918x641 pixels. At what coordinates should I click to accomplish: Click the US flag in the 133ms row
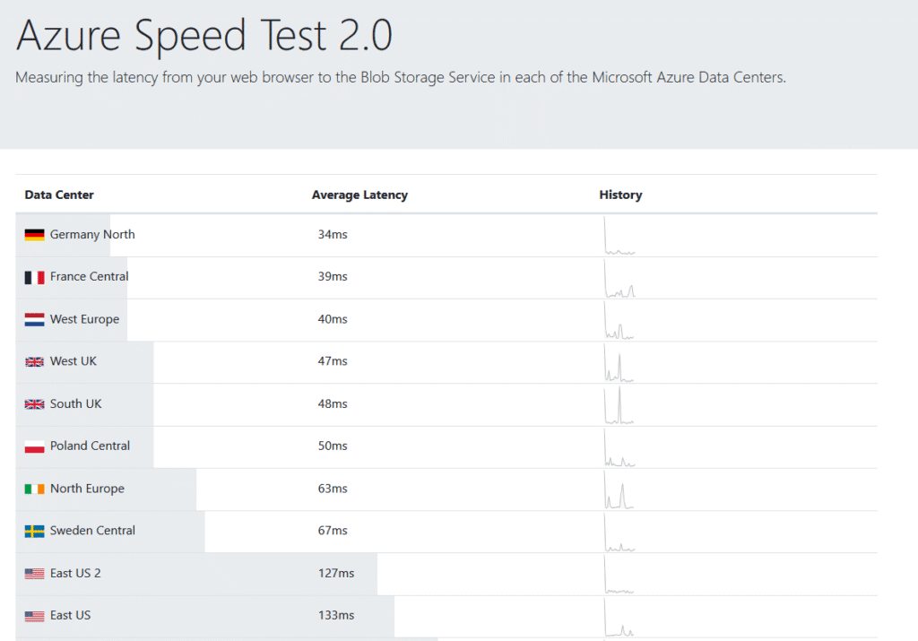click(35, 616)
